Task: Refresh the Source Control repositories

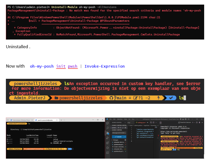Action: pyautogui.click(x=120, y=127)
